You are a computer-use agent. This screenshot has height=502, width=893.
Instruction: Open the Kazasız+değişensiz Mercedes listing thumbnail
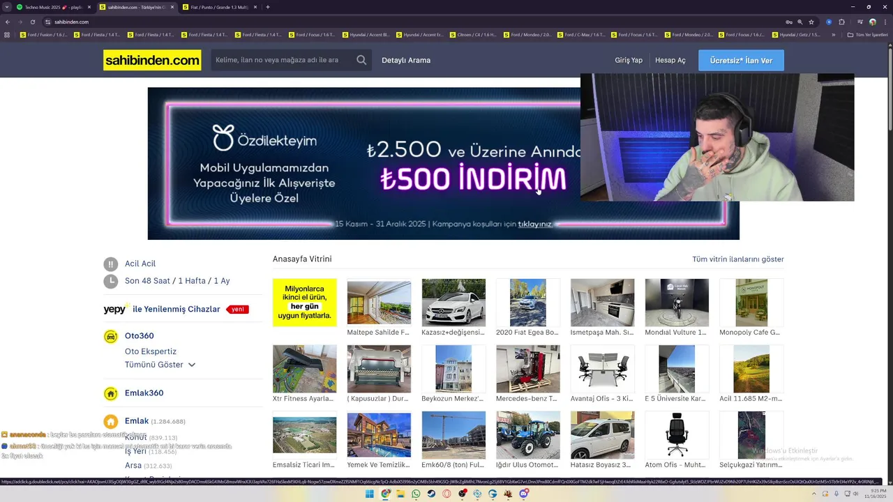pyautogui.click(x=453, y=303)
